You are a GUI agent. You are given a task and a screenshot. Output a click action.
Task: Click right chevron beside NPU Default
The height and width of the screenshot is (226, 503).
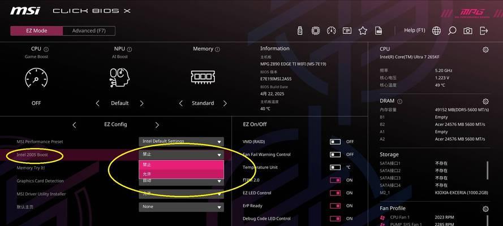point(141,103)
